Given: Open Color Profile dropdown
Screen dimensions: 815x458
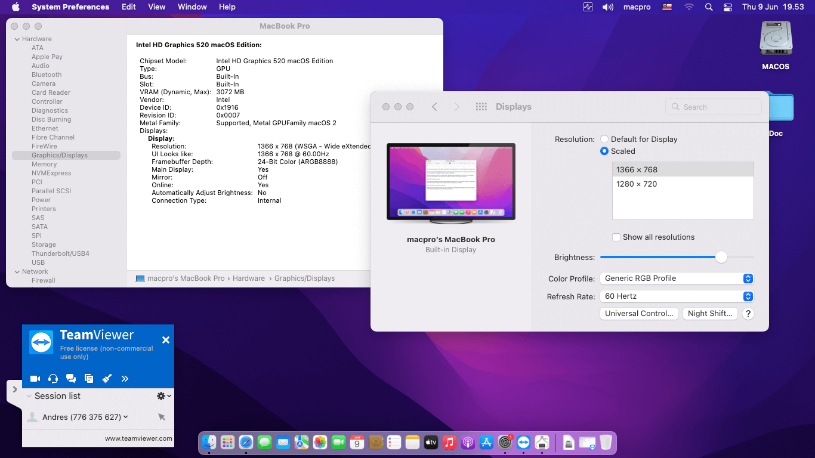Looking at the screenshot, I should pyautogui.click(x=677, y=278).
